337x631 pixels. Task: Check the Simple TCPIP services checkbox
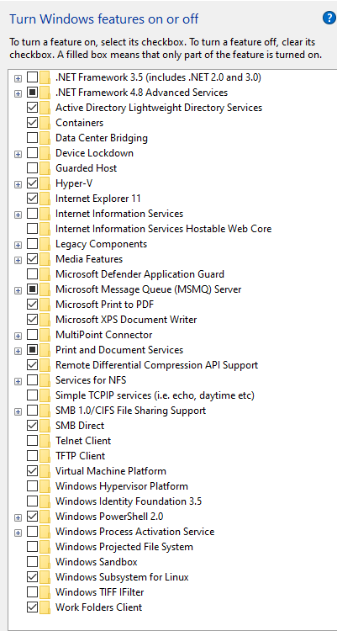click(33, 395)
